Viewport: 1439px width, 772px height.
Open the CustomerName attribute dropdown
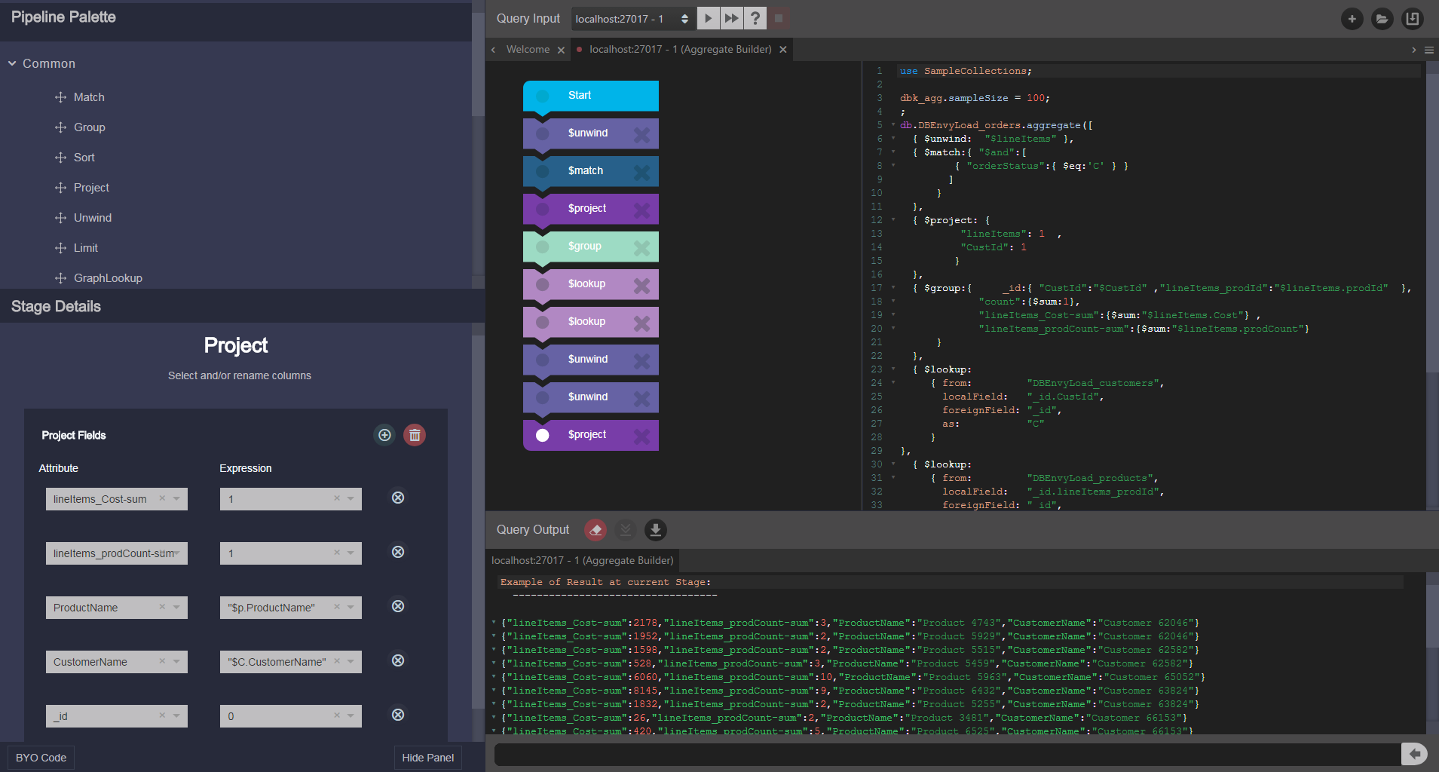pos(176,661)
